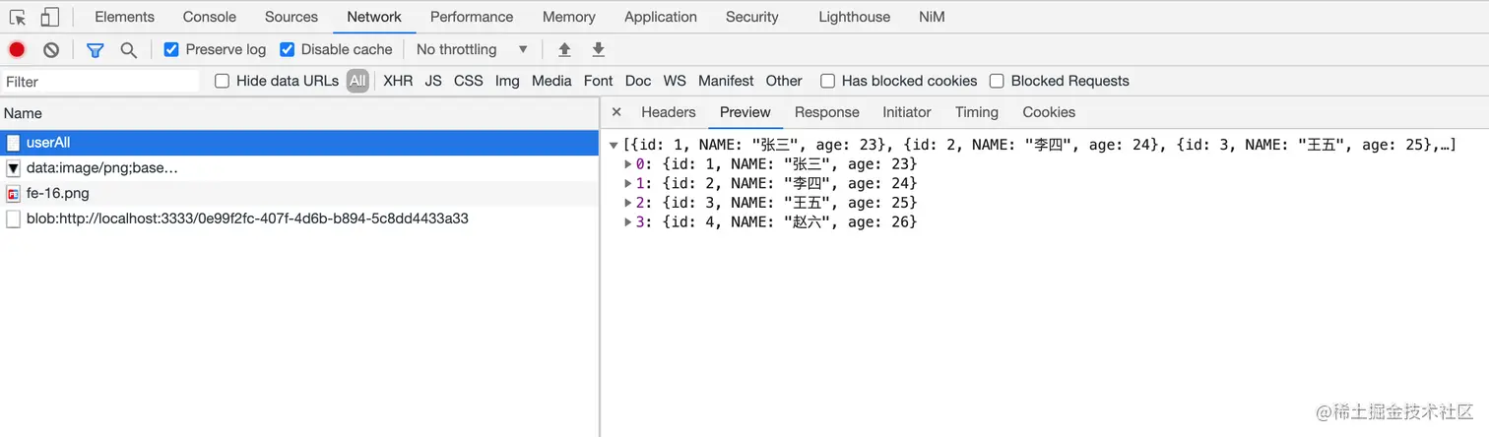Filter requests by Manifest type

(x=726, y=81)
